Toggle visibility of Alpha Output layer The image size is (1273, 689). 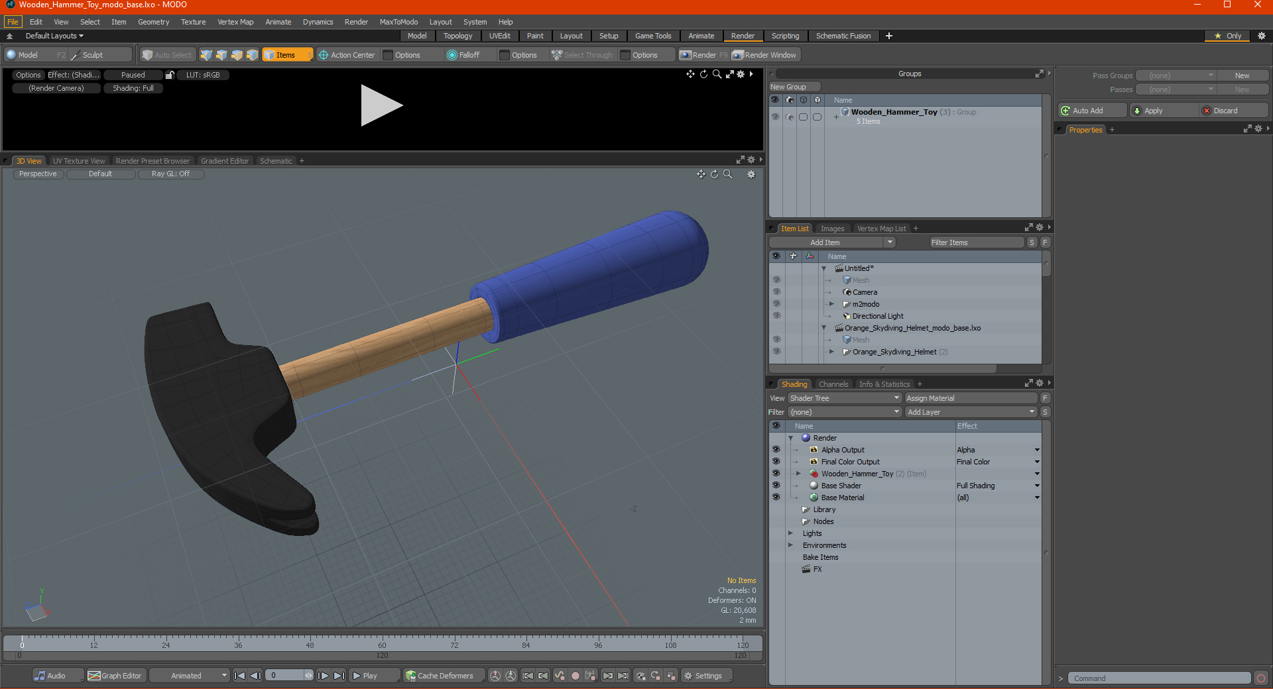[x=776, y=450]
